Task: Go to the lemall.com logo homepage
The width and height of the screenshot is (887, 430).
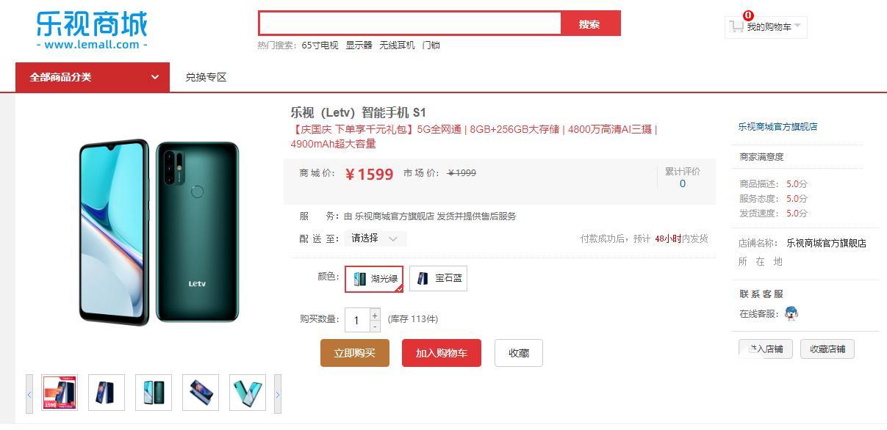Action: [92, 30]
